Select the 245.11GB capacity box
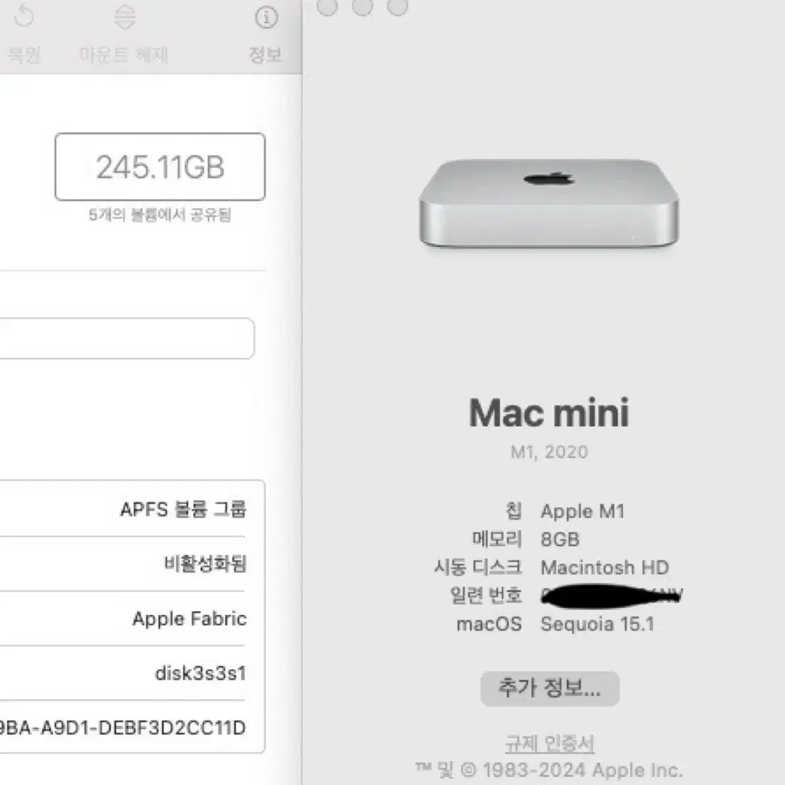The image size is (785, 785). coord(160,167)
